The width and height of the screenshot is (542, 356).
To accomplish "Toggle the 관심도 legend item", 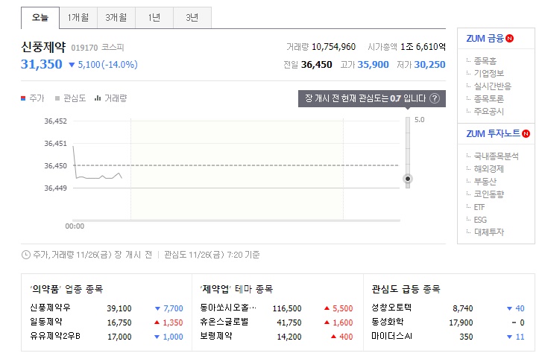I will 71,98.
